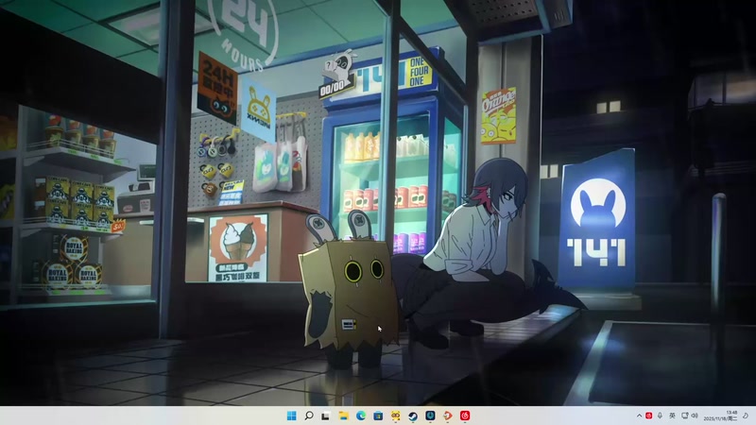Open volume control tray icon

coord(695,416)
